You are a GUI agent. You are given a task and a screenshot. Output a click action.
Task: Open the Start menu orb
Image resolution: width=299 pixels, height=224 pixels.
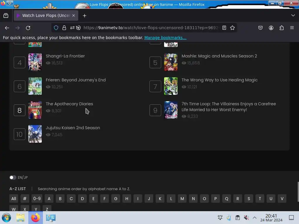6,218
